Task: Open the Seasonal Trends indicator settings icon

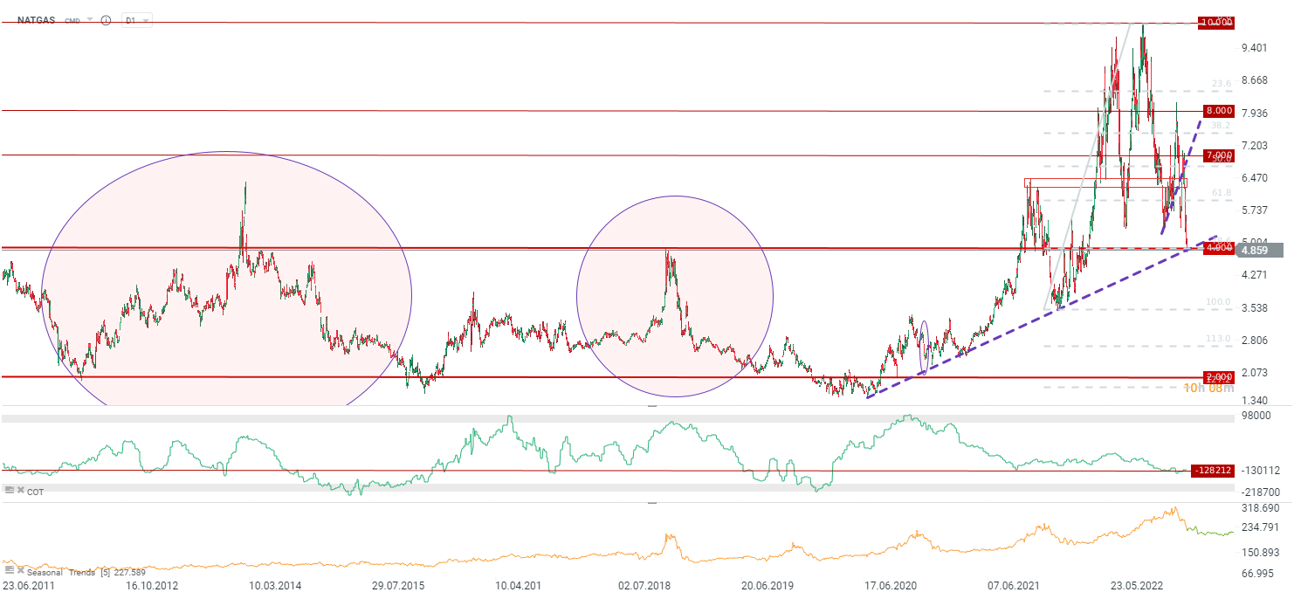Action: [x=9, y=571]
